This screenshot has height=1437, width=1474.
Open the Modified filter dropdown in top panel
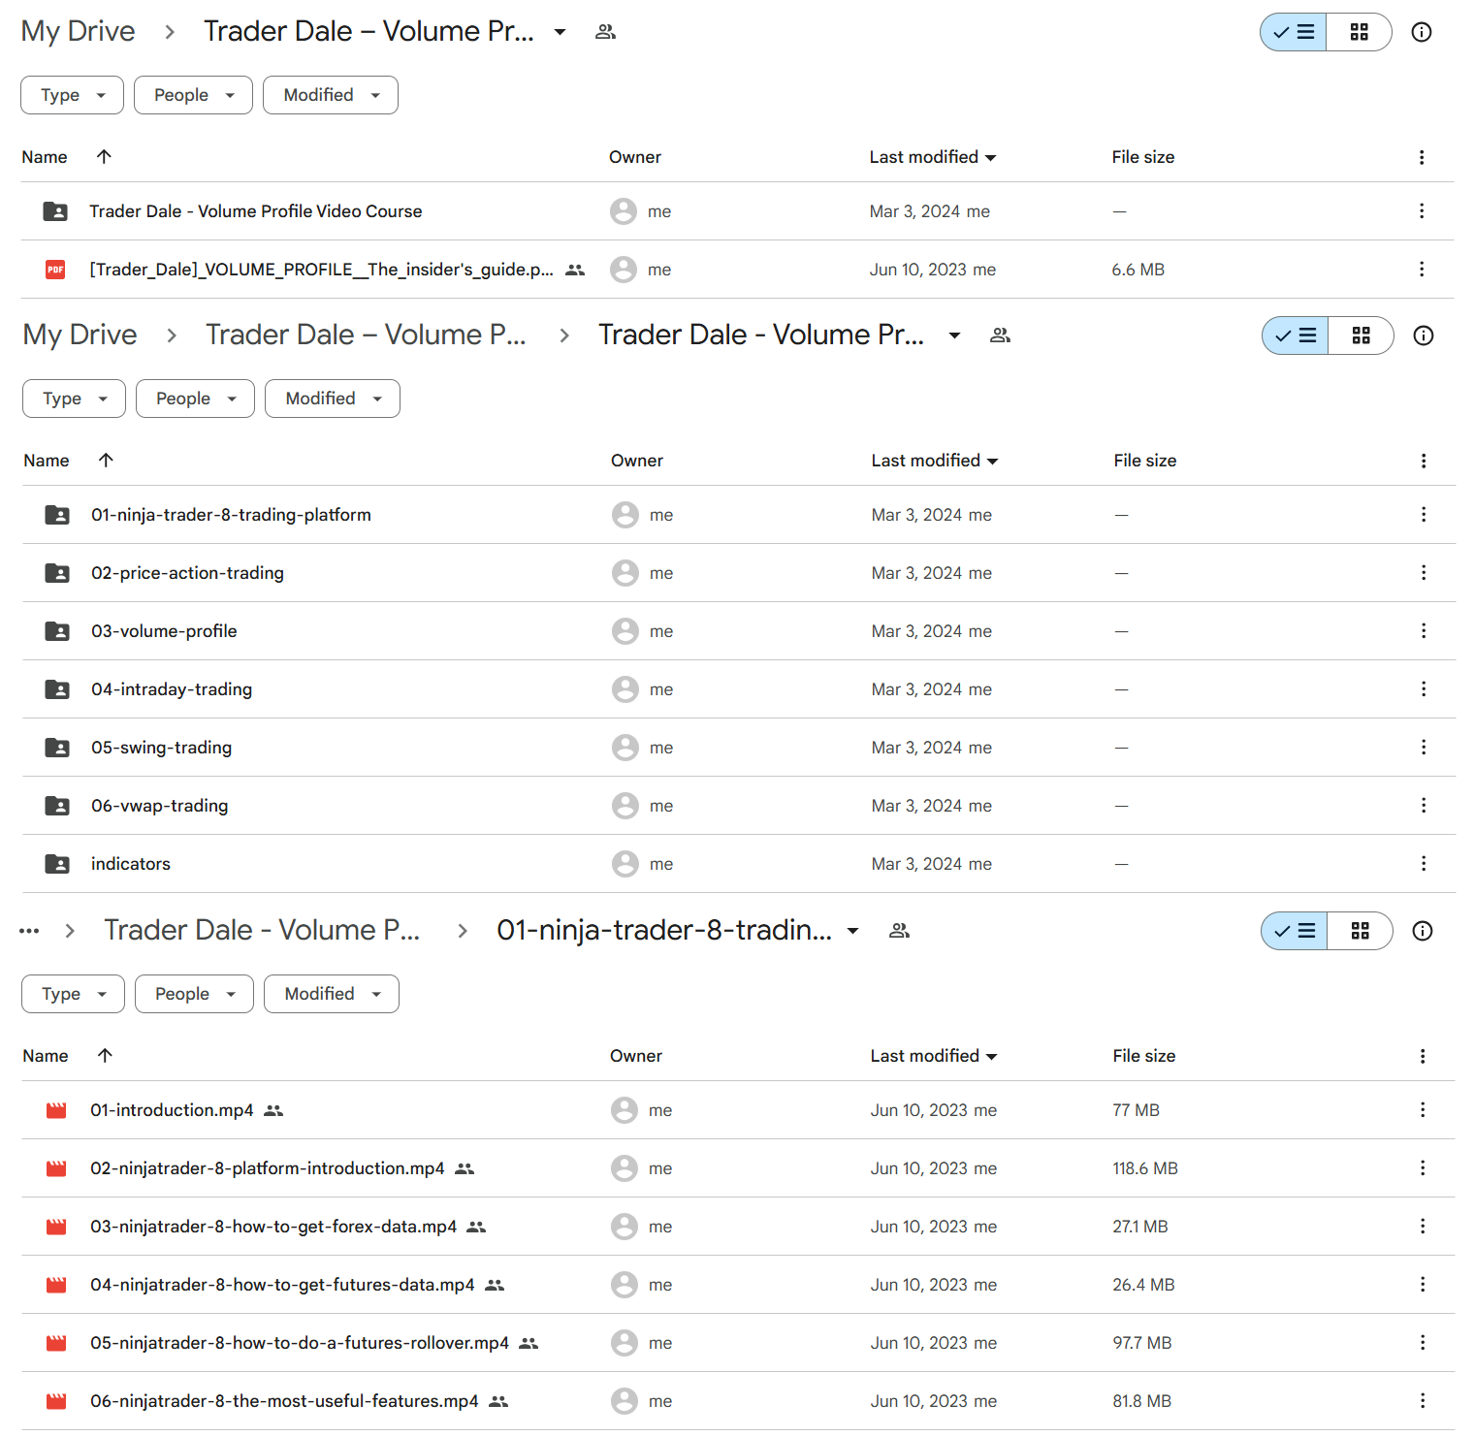(x=331, y=95)
